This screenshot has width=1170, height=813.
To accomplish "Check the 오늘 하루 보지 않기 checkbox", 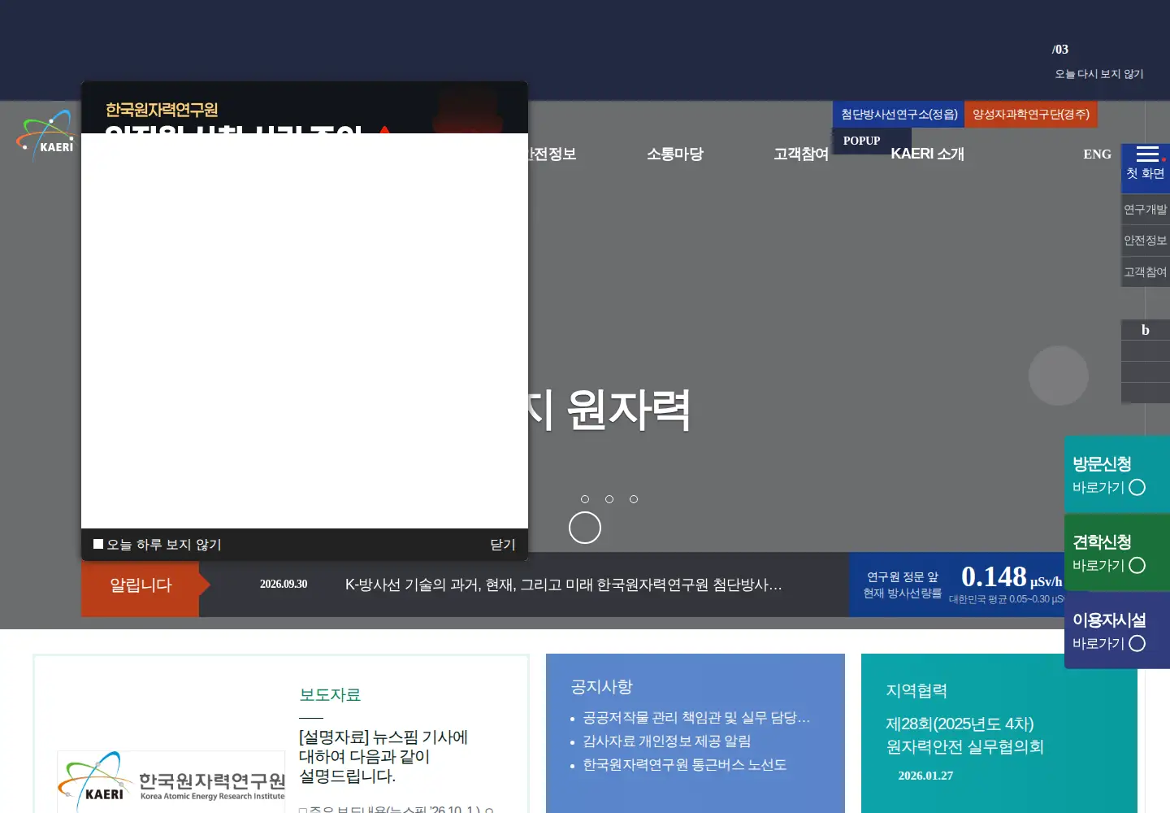I will [98, 544].
